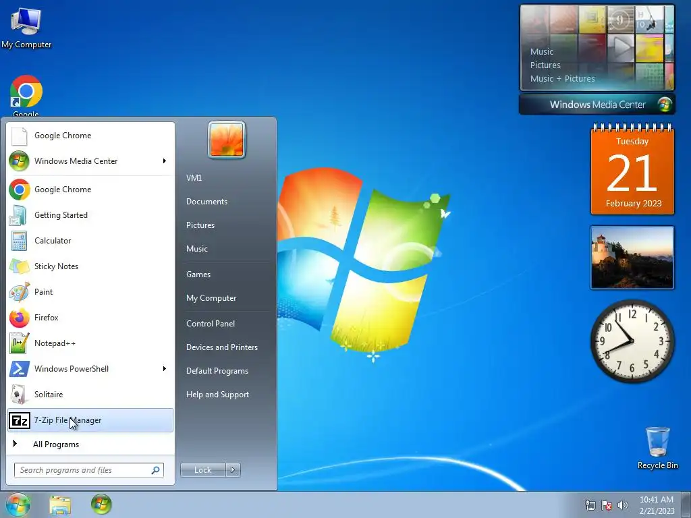Click the Start orb on the taskbar
The height and width of the screenshot is (518, 691).
tap(18, 505)
